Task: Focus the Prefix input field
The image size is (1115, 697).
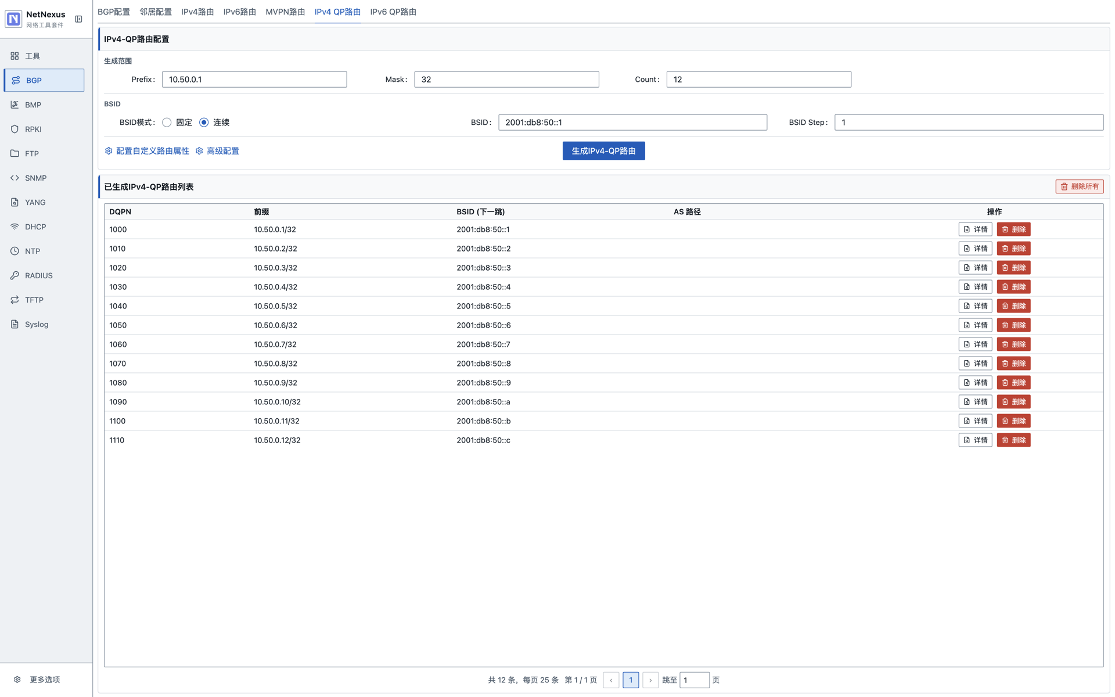Action: [254, 80]
